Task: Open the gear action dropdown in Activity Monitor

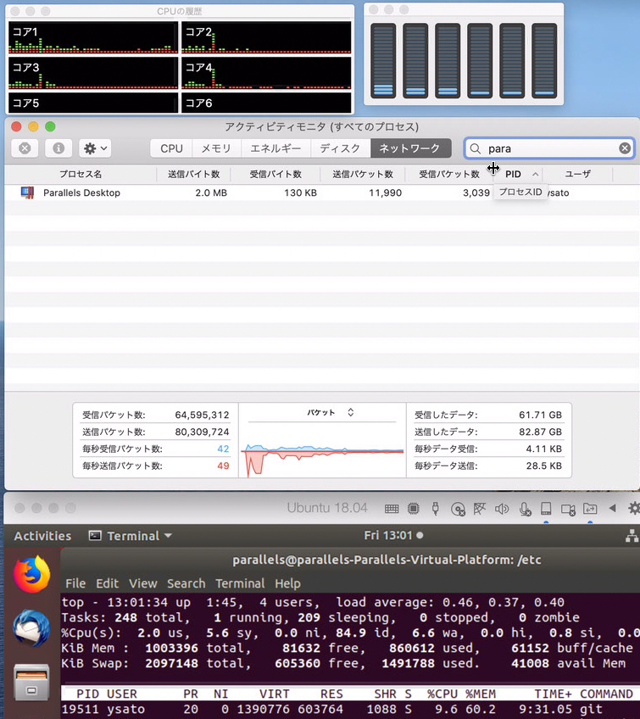Action: (94, 148)
